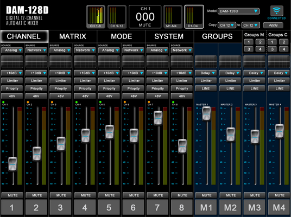The height and width of the screenshot is (217, 291).
Task: Open channel 4 +10dB gain dropdown
Action: (85, 73)
